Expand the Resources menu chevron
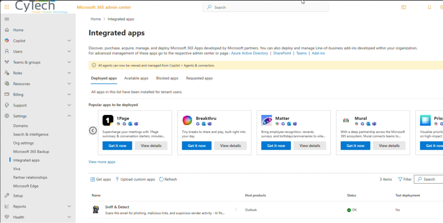The height and width of the screenshot is (223, 443). pyautogui.click(x=69, y=84)
